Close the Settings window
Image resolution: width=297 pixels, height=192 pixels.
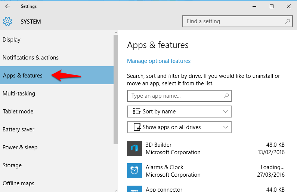[x=289, y=6]
